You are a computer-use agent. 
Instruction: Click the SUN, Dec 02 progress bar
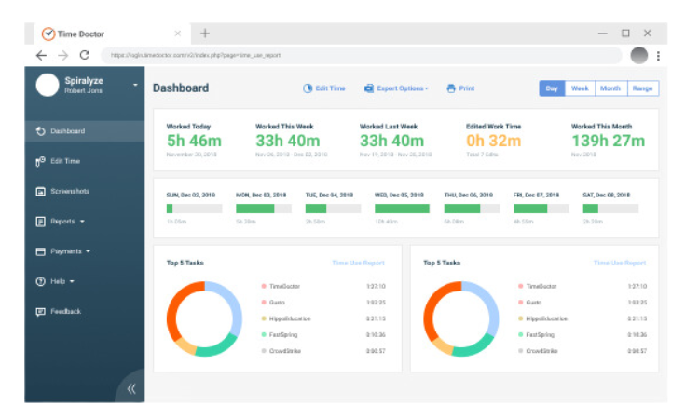[x=194, y=209]
